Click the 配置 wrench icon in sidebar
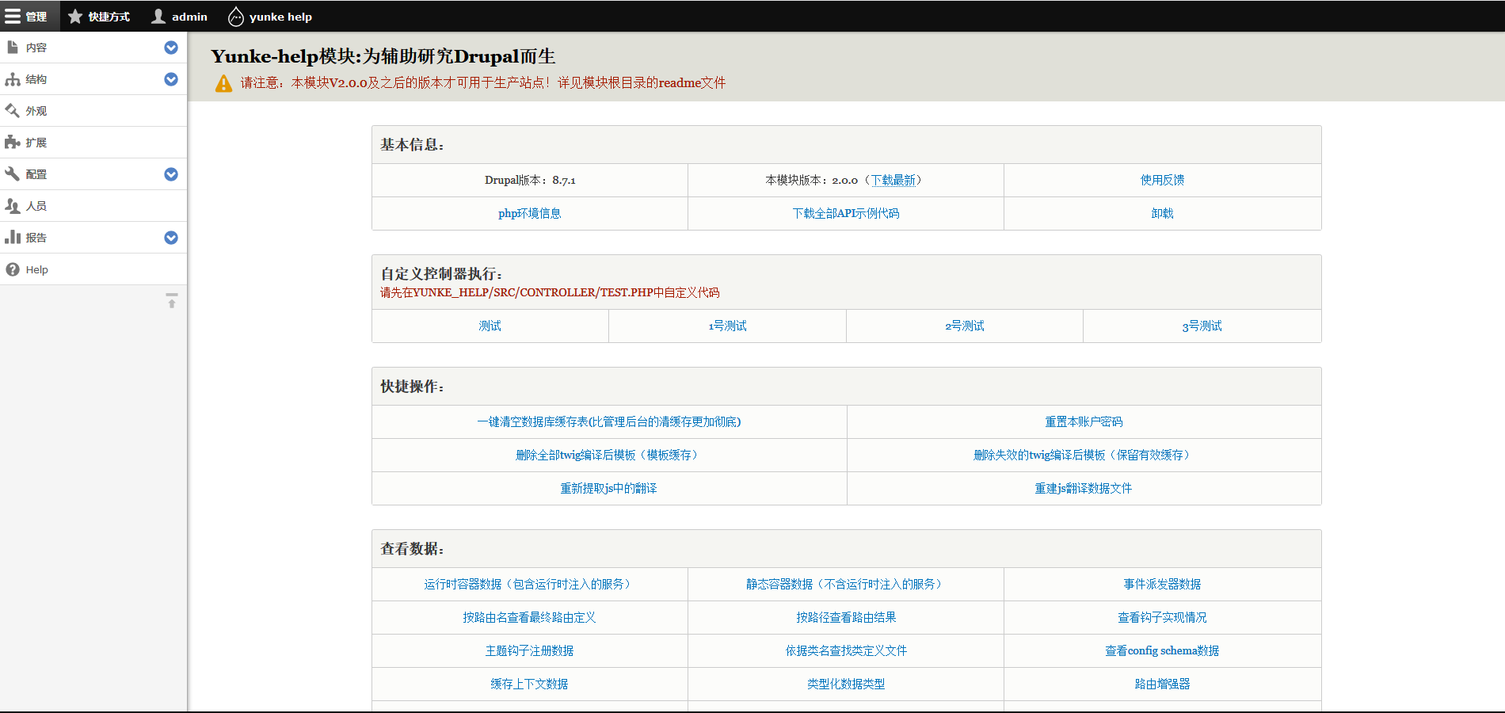 tap(13, 174)
